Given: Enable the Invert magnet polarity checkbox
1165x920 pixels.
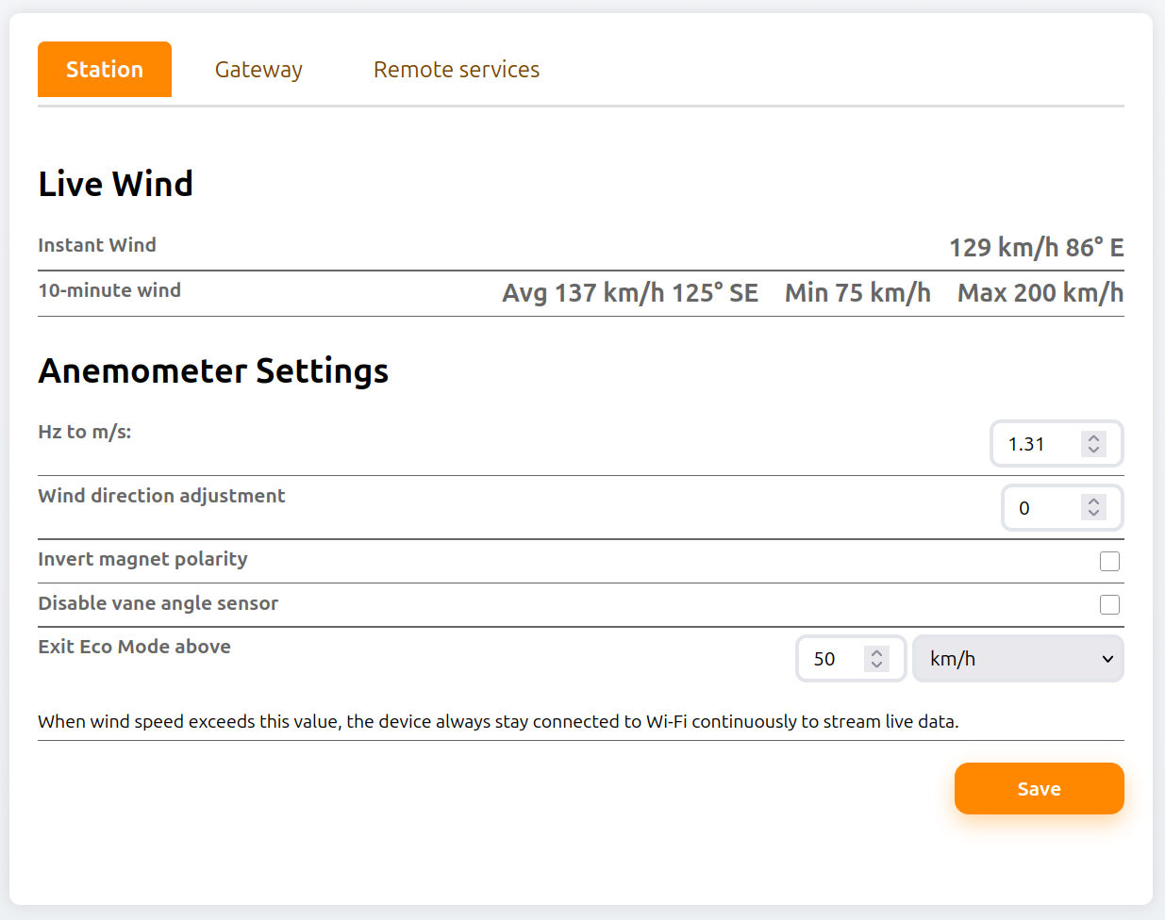Looking at the screenshot, I should coord(1109,562).
